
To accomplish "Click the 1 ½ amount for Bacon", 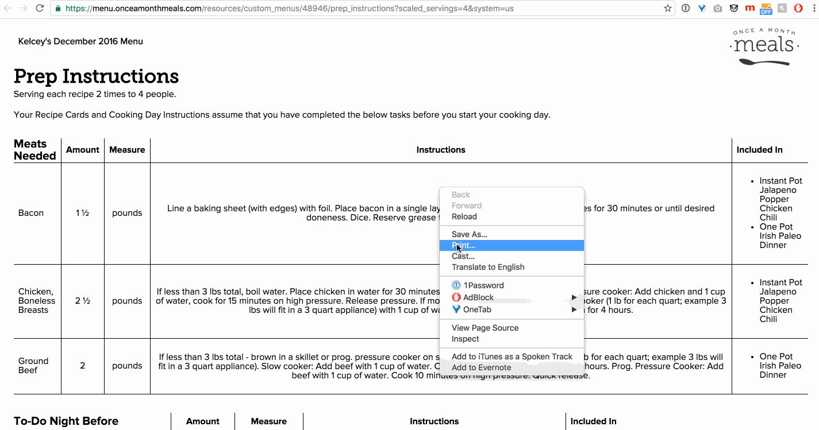I will [82, 213].
